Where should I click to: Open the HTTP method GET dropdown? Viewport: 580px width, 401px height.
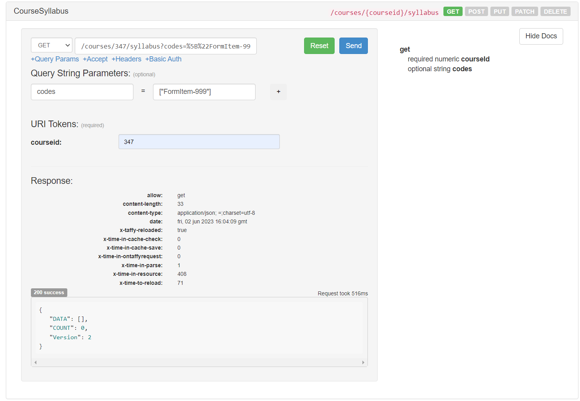click(x=52, y=45)
